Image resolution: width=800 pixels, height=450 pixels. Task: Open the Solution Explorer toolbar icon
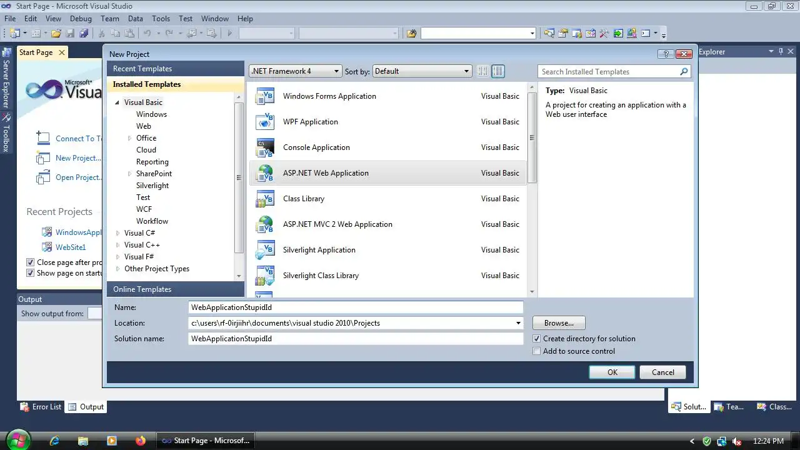pyautogui.click(x=549, y=33)
